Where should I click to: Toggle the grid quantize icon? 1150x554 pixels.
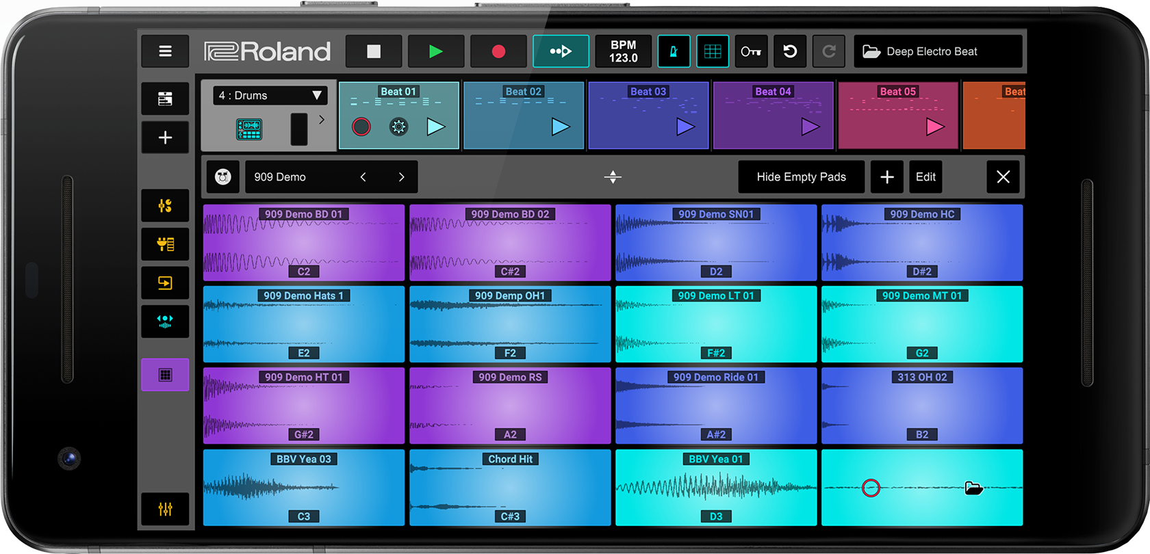pyautogui.click(x=713, y=51)
